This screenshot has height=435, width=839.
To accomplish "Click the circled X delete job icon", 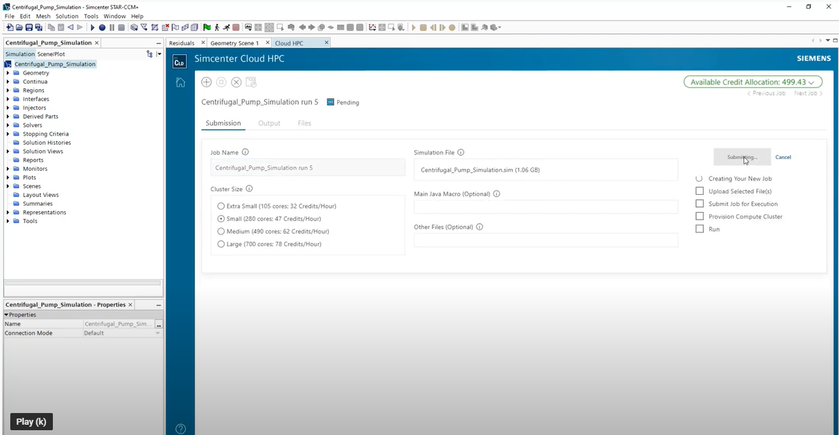I will click(236, 82).
